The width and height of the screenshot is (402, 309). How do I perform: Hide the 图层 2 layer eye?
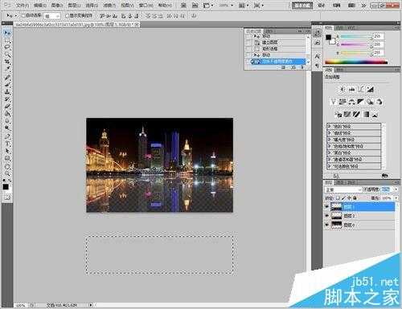pos(327,216)
